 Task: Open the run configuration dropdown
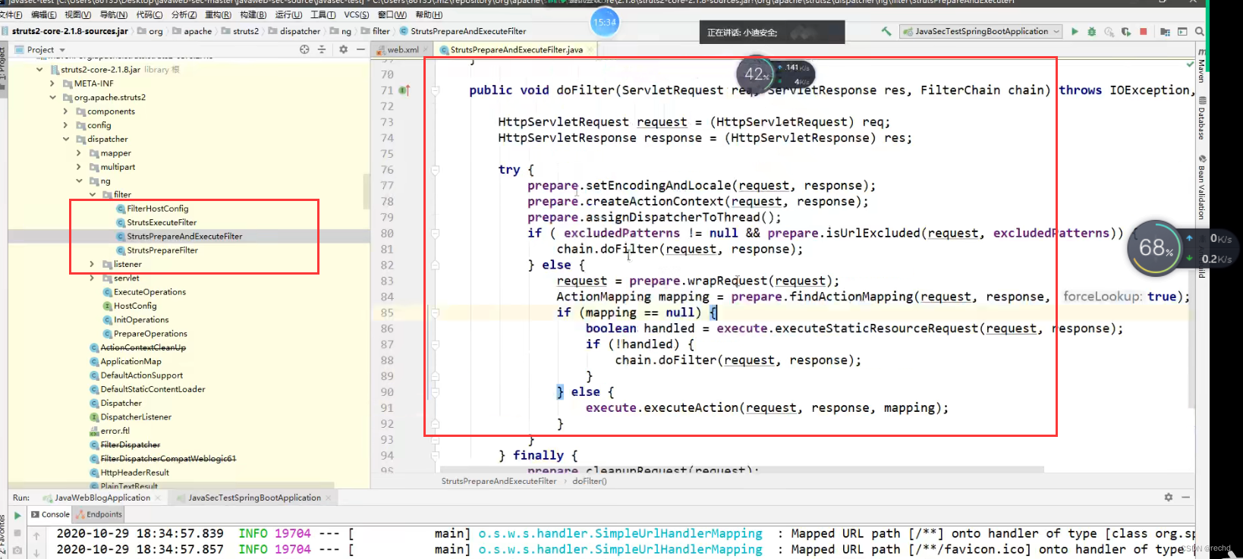[981, 31]
